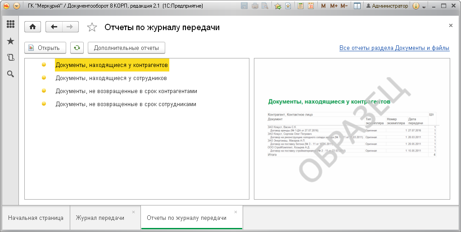Click the Администратор user name
461x232 pixels.
coord(387,6)
